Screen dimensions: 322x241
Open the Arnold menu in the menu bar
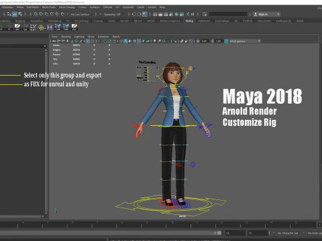tap(152, 7)
